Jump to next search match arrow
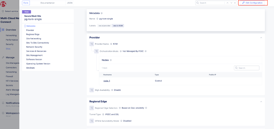Image resolution: width=274 pixels, height=129 pixels. [231, 3]
